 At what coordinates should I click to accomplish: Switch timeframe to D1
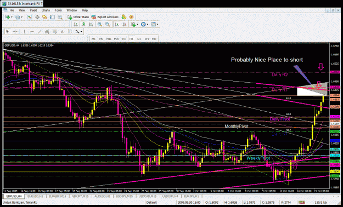(139, 39)
